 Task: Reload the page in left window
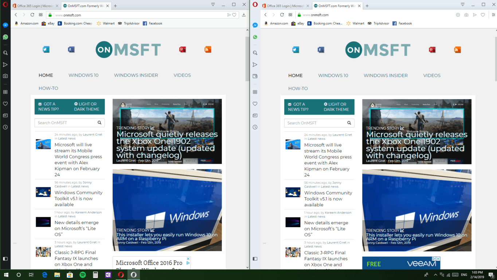pos(32,15)
